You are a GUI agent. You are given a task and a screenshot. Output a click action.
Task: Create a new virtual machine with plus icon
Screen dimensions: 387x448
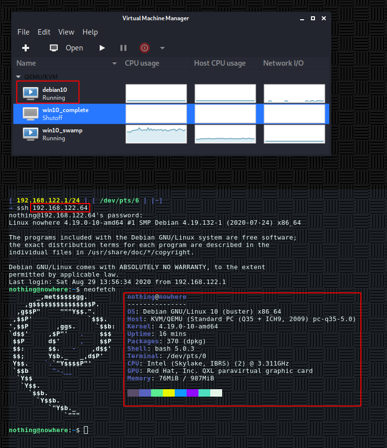coord(26,48)
